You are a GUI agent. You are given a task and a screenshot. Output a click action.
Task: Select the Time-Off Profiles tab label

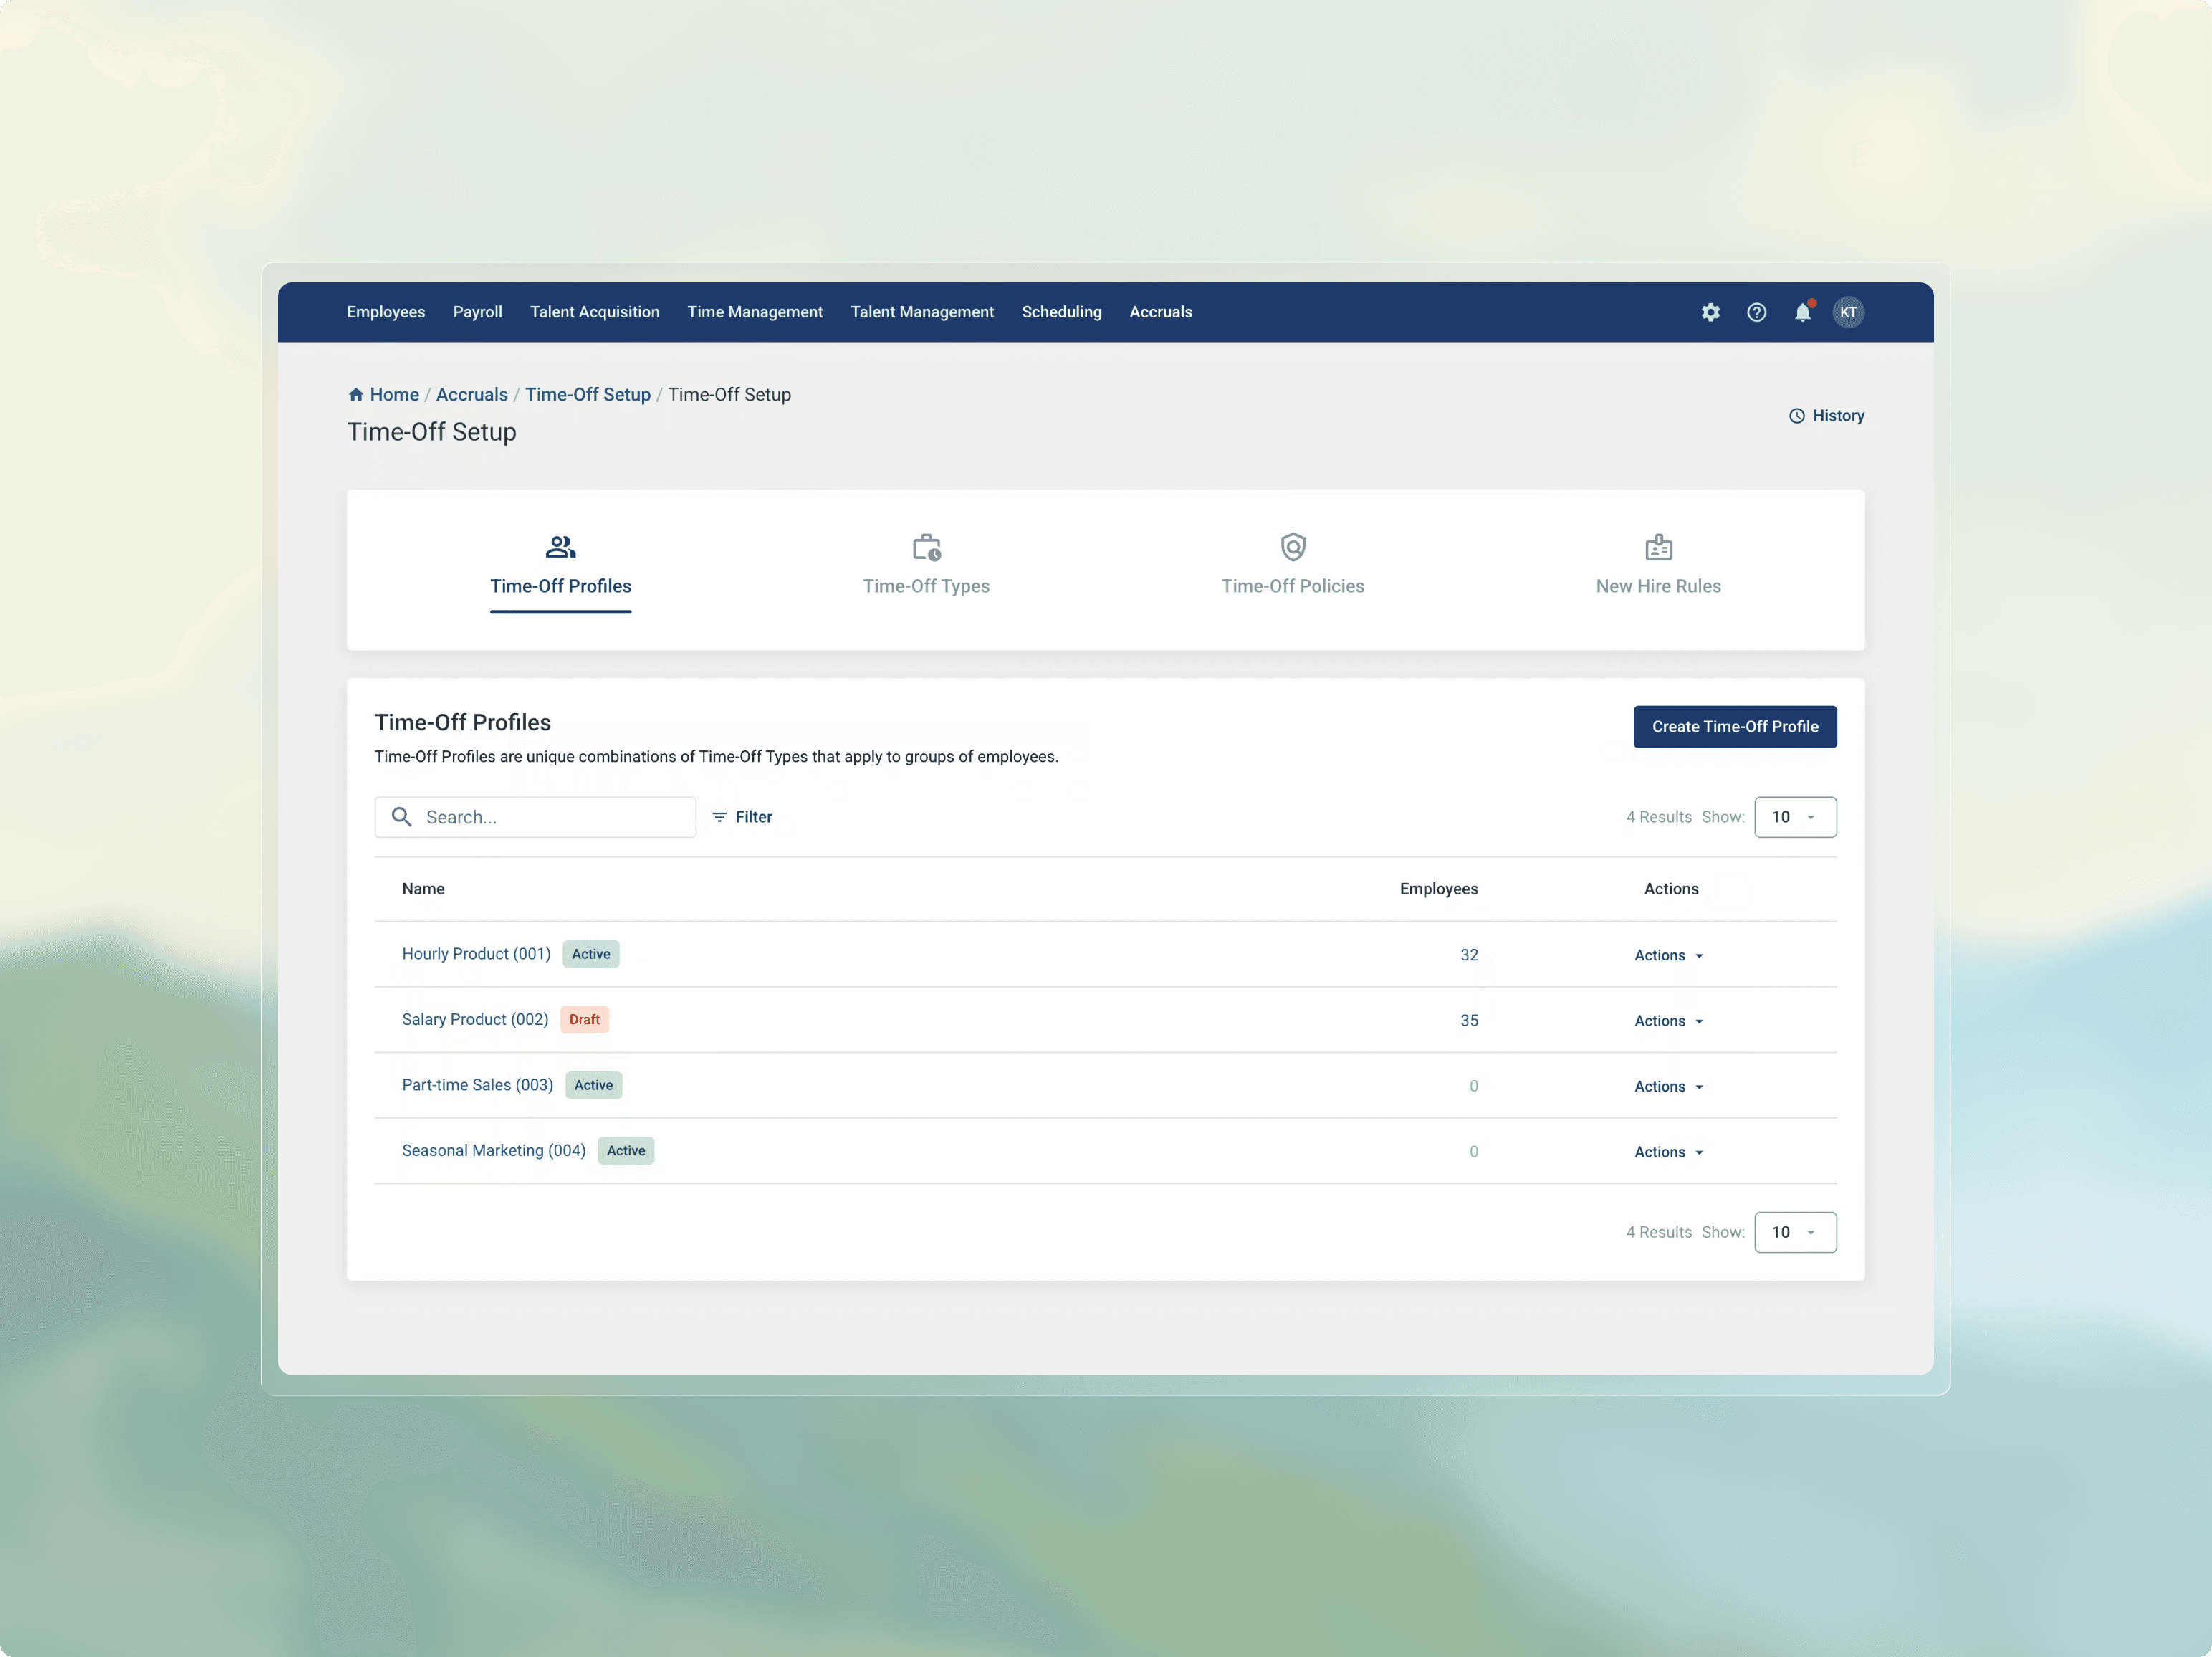[560, 586]
